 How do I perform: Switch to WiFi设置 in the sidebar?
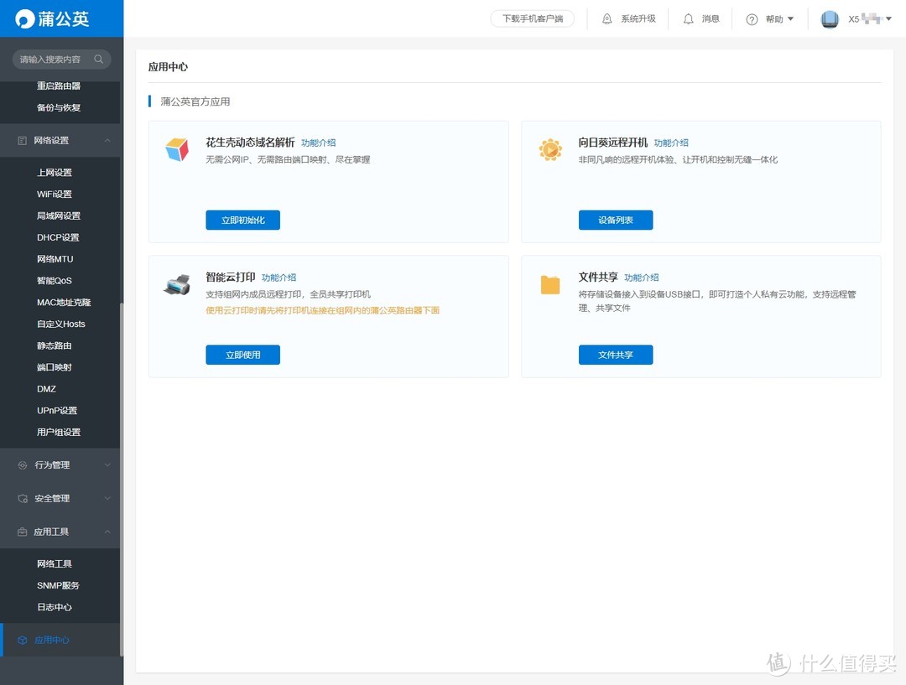[x=53, y=194]
